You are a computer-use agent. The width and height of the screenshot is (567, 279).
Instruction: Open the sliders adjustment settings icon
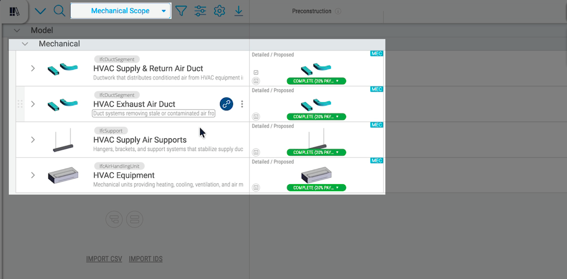pyautogui.click(x=200, y=11)
